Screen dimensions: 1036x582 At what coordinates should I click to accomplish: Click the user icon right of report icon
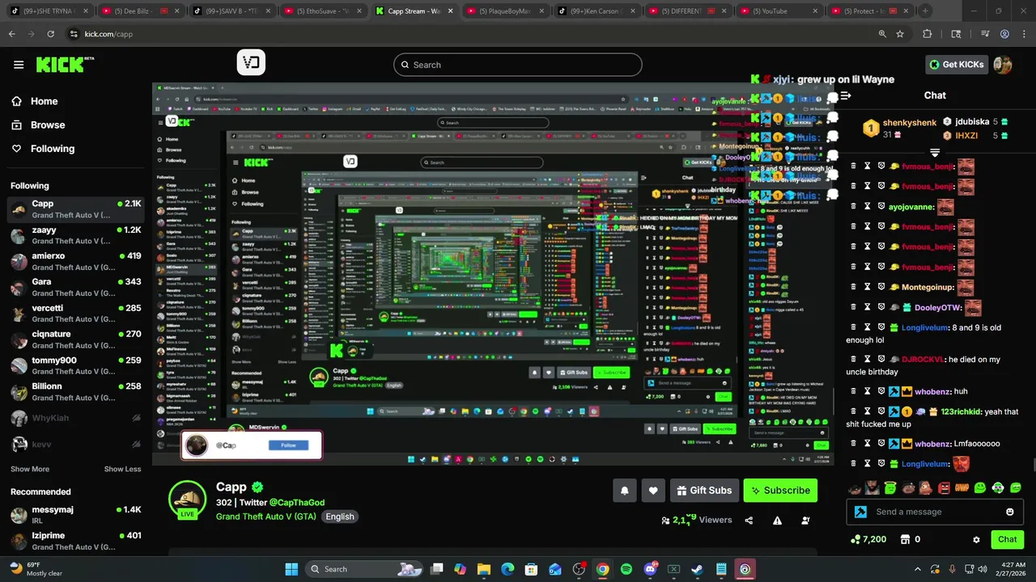[805, 521]
